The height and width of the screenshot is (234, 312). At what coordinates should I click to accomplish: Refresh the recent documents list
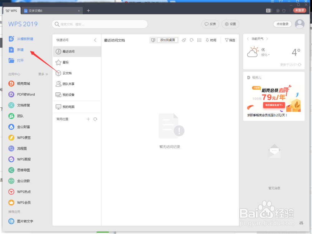tap(192, 40)
